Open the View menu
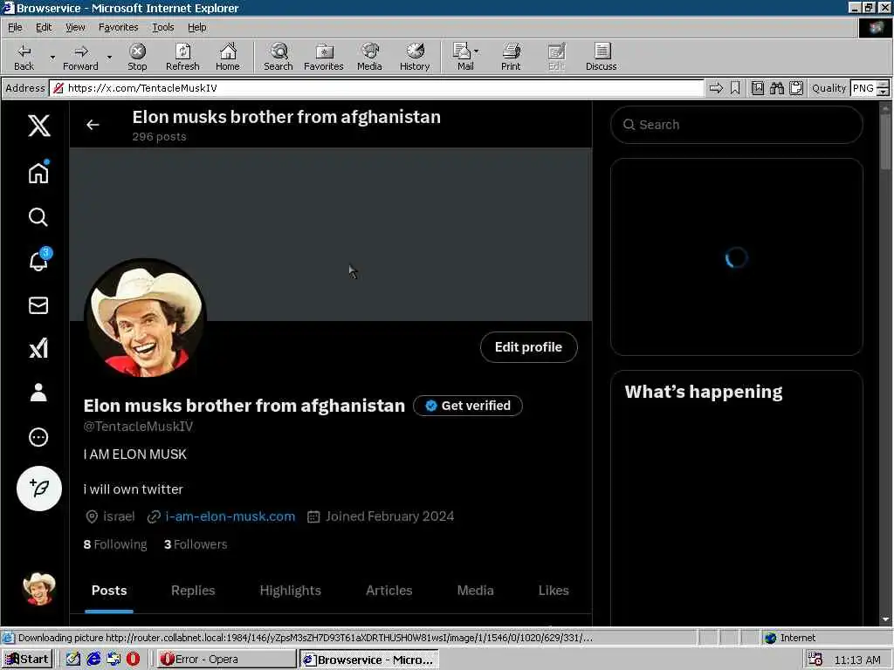The height and width of the screenshot is (670, 894). click(x=75, y=27)
